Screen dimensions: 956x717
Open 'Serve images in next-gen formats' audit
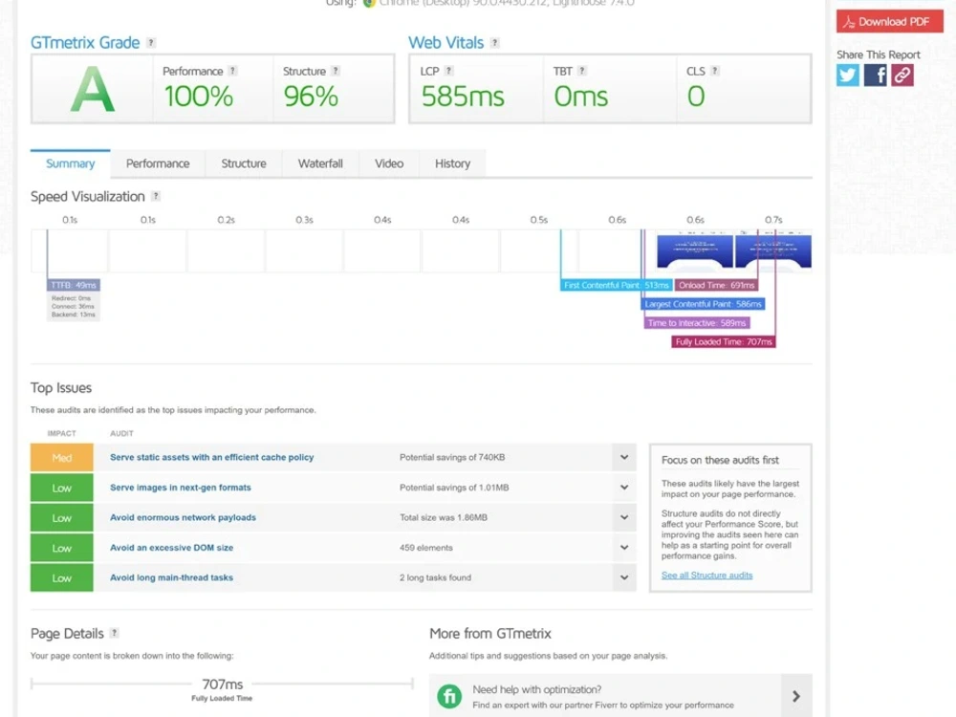(x=181, y=488)
